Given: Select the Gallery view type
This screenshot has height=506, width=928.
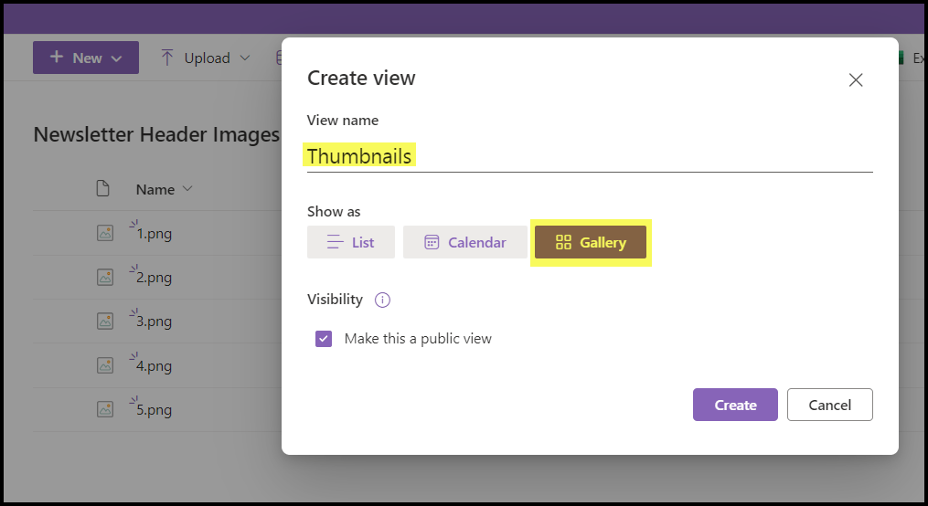Looking at the screenshot, I should pos(591,242).
